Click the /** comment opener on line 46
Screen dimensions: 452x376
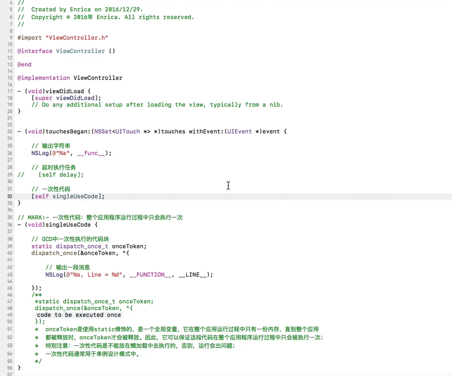click(37, 295)
